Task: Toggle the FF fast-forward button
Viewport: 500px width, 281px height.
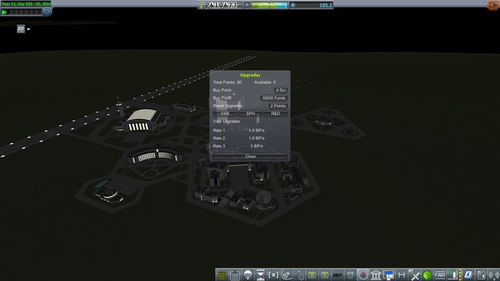Action: tap(21, 29)
